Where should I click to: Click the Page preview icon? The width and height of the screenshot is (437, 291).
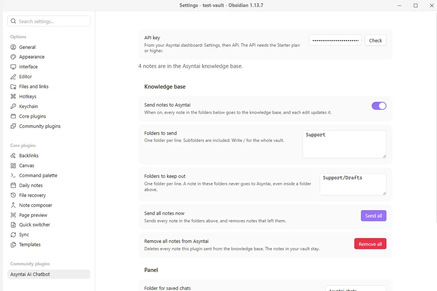coord(13,215)
